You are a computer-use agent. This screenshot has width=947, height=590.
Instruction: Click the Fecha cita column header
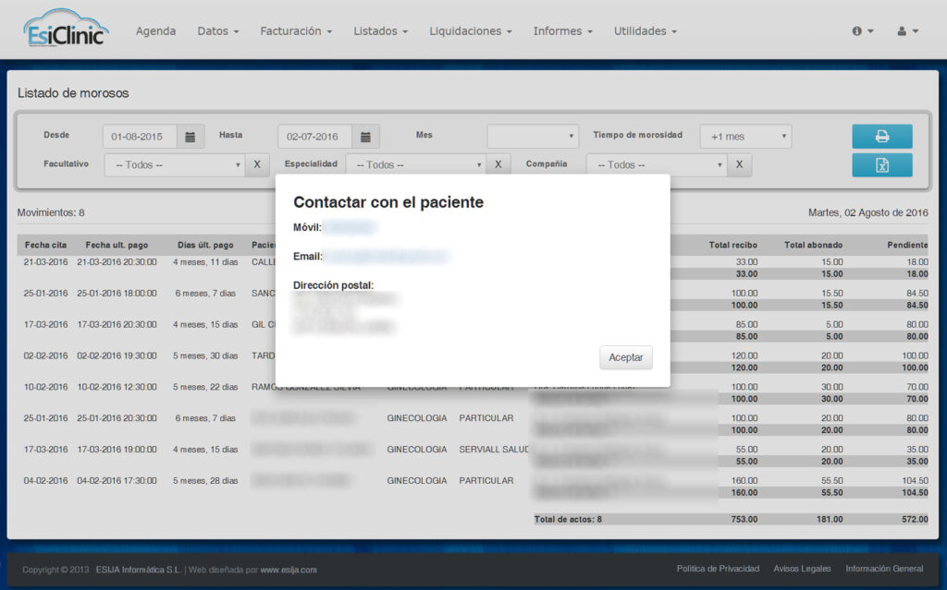click(46, 245)
